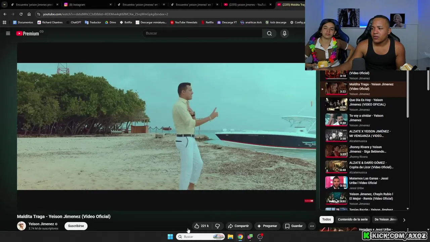The image size is (430, 242).
Task: Open the YouTube Viewstats bookmark
Action: [x=184, y=23]
